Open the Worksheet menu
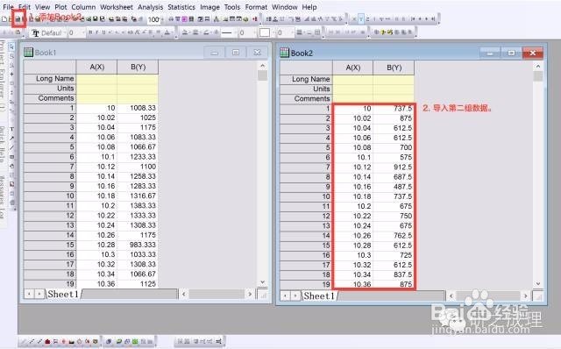The width and height of the screenshot is (561, 349). coord(117,7)
